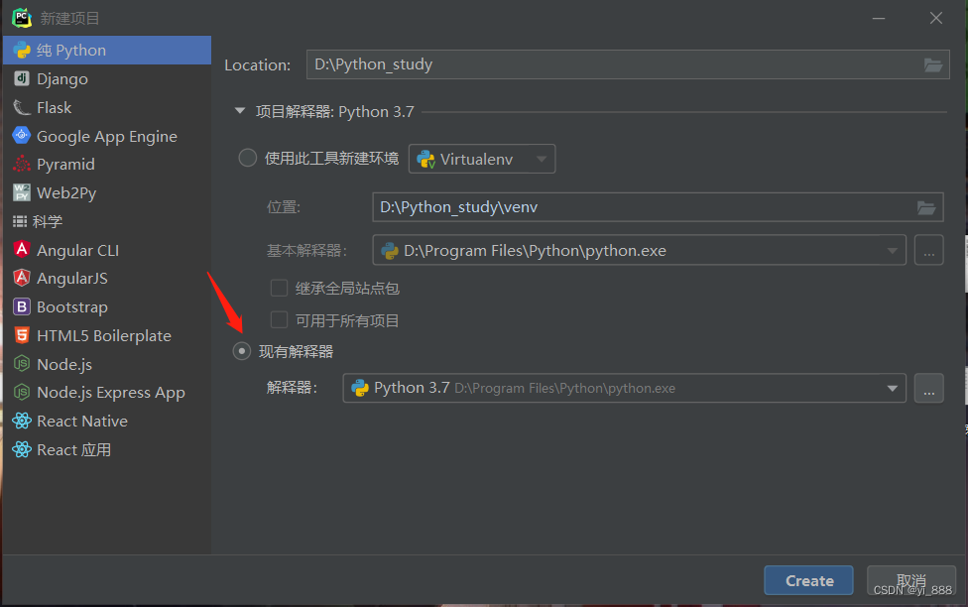Click the Django icon in the sidebar

22,78
